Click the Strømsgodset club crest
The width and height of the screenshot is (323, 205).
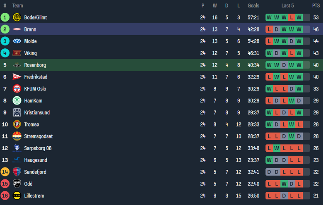pos(17,136)
